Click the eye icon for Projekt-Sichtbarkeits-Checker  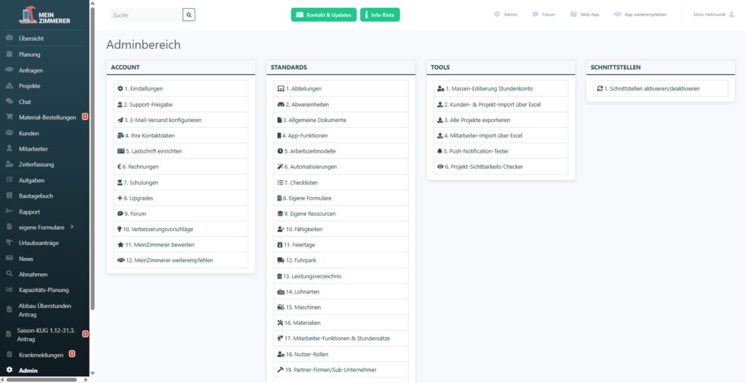coord(440,167)
